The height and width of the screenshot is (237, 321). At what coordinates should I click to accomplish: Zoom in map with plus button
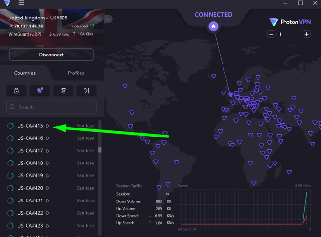306,34
